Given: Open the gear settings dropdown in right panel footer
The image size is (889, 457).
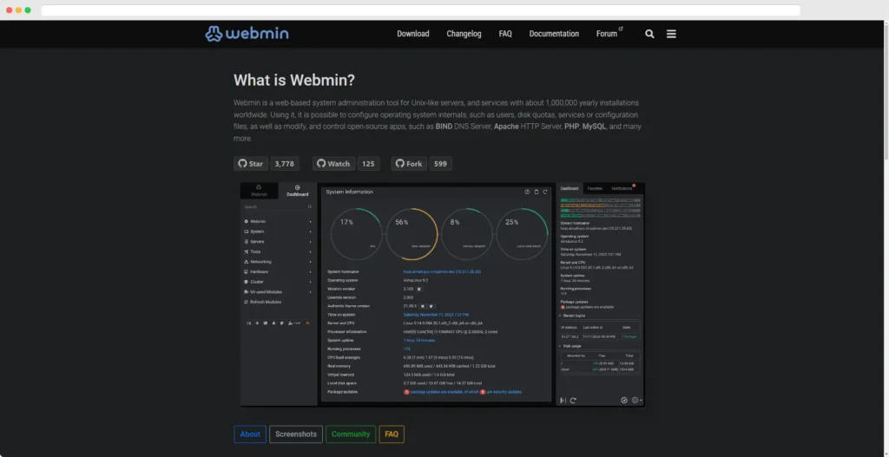Looking at the screenshot, I should tap(636, 401).
